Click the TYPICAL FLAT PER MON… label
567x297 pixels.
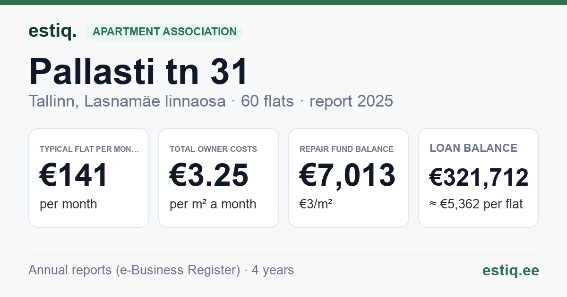(x=89, y=149)
